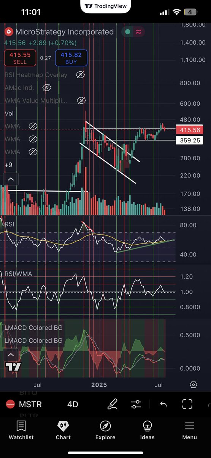Image resolution: width=211 pixels, height=458 pixels.
Task: Tap the MicroStrategy Incorporated title
Action: [65, 32]
